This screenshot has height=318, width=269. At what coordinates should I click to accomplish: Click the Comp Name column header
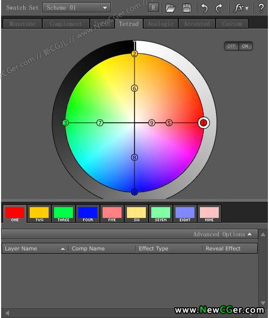point(89,248)
